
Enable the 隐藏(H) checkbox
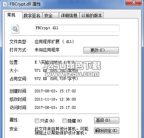pos(64,120)
